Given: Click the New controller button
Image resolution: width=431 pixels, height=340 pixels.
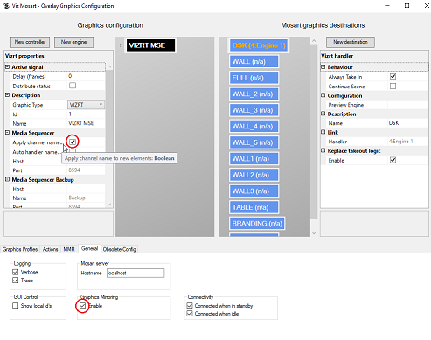Looking at the screenshot, I should tap(30, 42).
